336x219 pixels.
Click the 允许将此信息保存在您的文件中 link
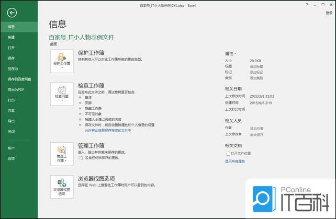click(x=108, y=130)
